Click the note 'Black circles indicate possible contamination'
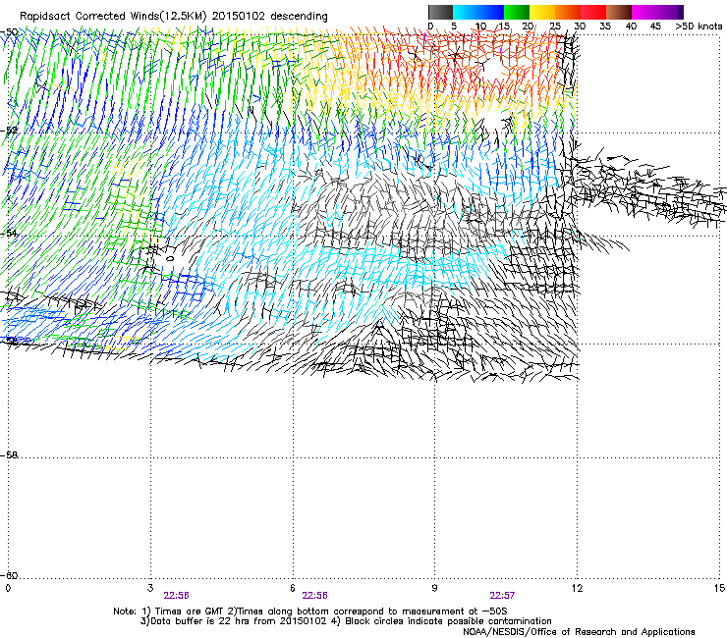 [448, 621]
